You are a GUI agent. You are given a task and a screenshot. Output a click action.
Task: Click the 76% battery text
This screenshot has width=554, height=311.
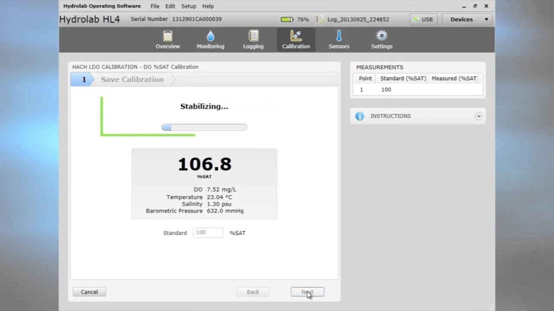303,19
